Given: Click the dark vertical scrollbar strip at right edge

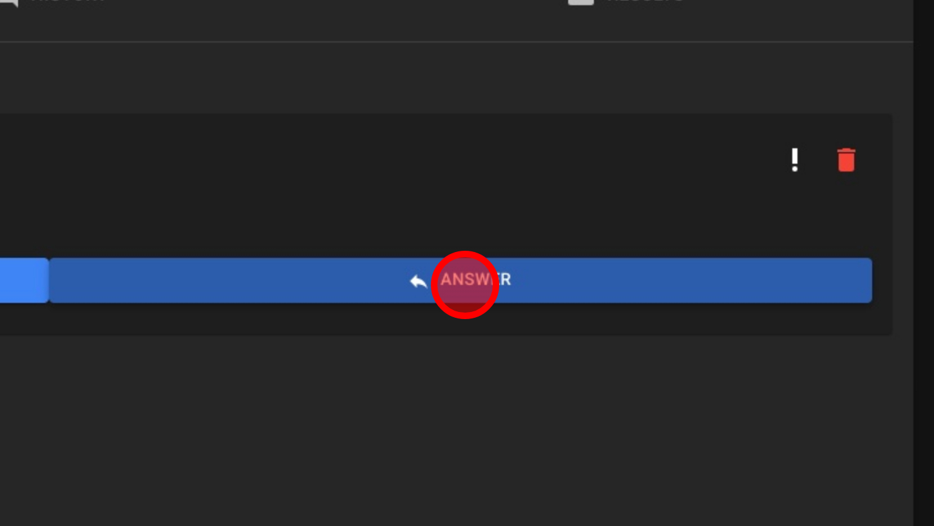Looking at the screenshot, I should (x=924, y=263).
